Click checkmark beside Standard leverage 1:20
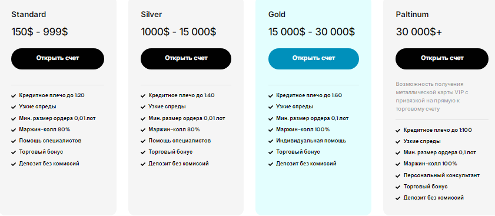Viewport: 495px width, 216px height. tap(14, 96)
